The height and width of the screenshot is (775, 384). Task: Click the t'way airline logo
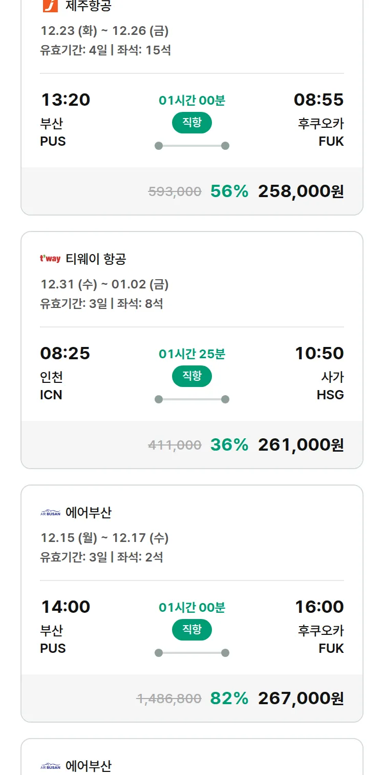pos(50,259)
